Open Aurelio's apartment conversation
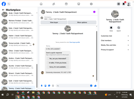The image size is (134, 99). (x=18, y=67)
